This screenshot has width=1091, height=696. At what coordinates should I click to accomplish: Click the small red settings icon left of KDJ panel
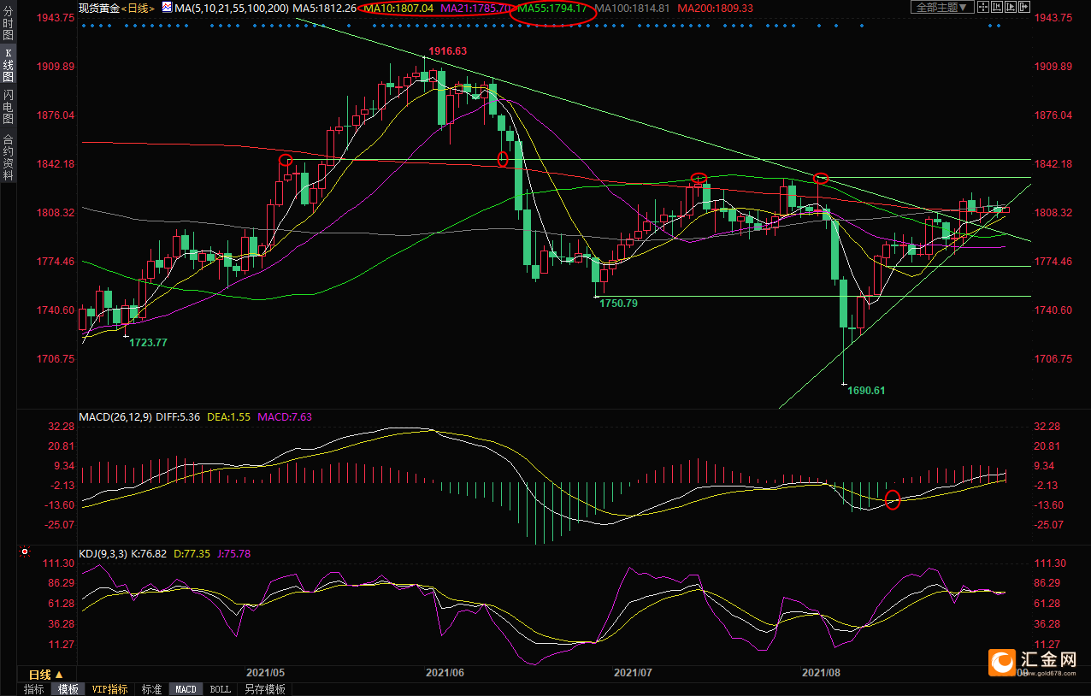point(25,552)
